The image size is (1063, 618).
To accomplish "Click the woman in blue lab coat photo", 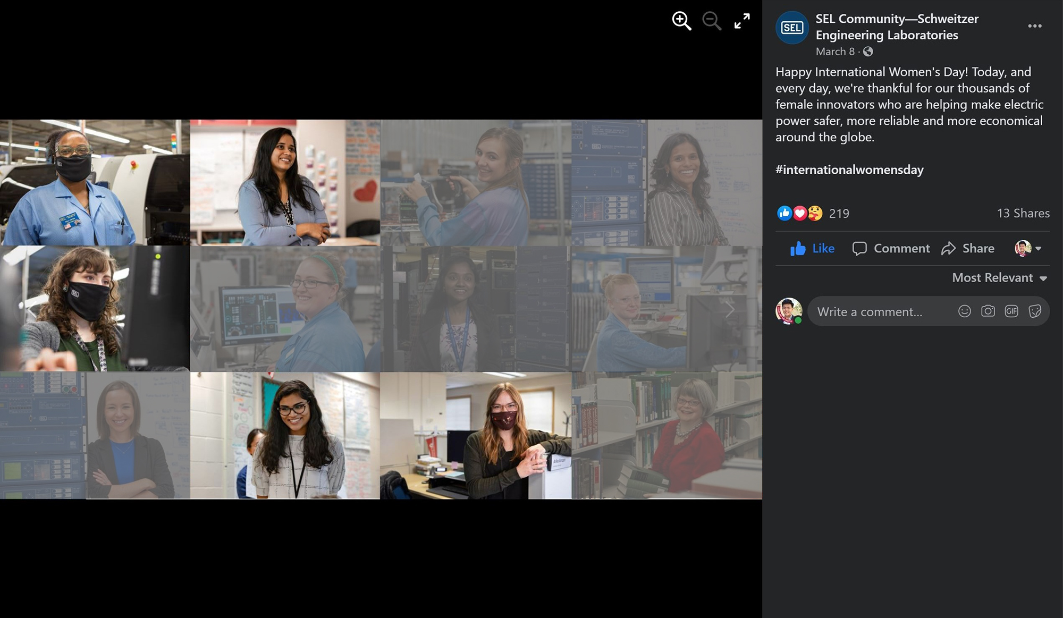I will (95, 182).
